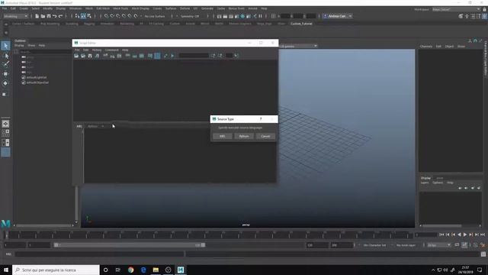
Task: Select the Scale tool in Tool Box
Action: click(5, 94)
